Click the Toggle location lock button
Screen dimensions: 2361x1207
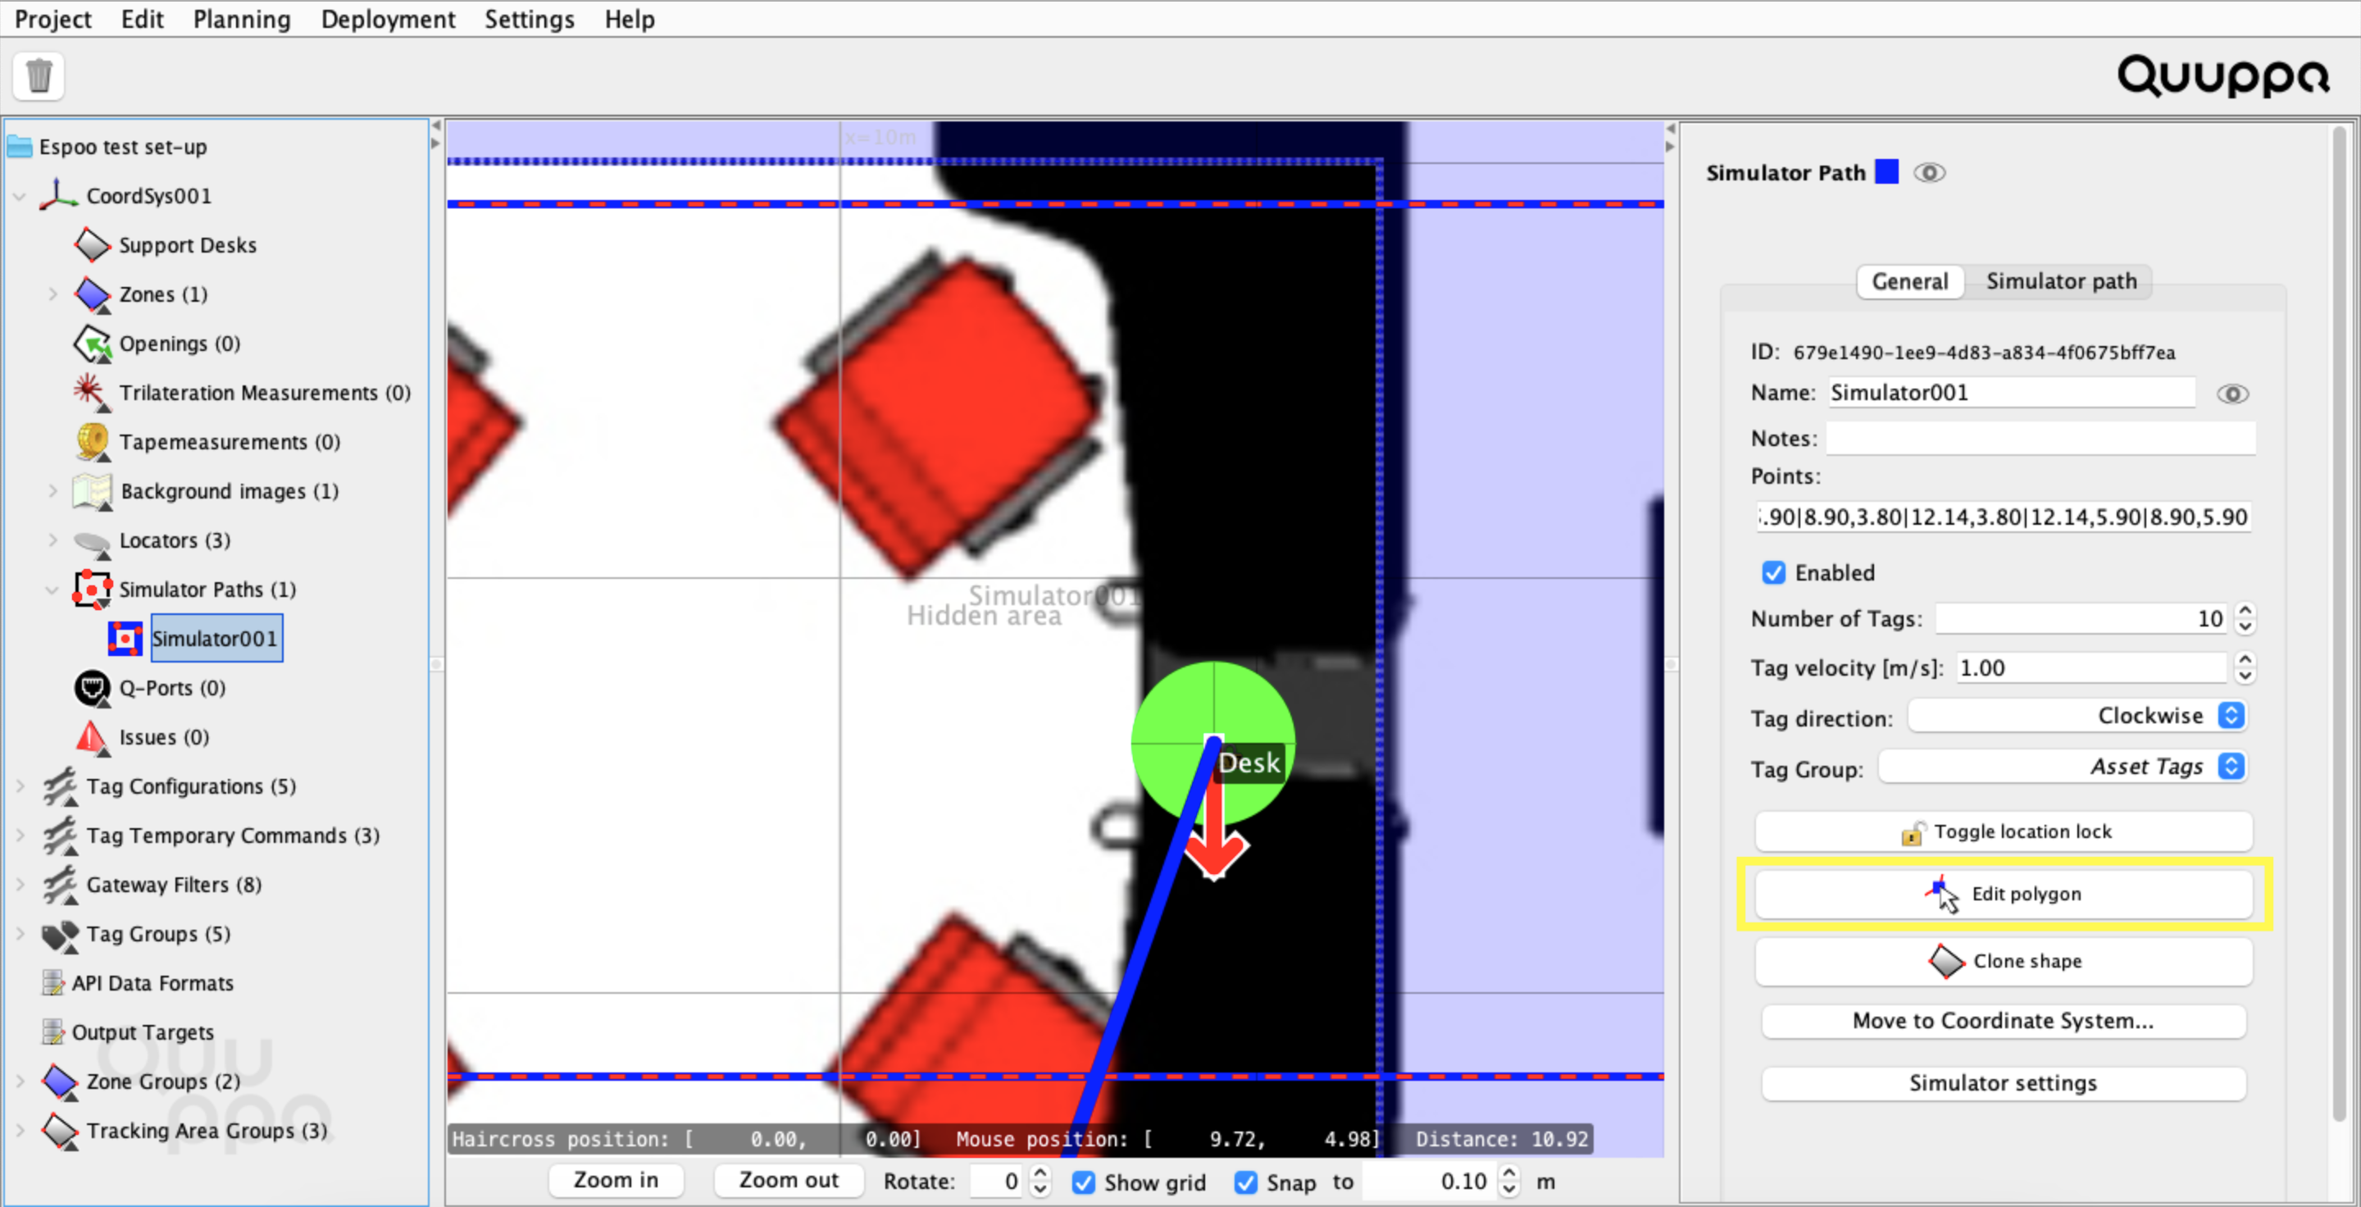point(2004,832)
